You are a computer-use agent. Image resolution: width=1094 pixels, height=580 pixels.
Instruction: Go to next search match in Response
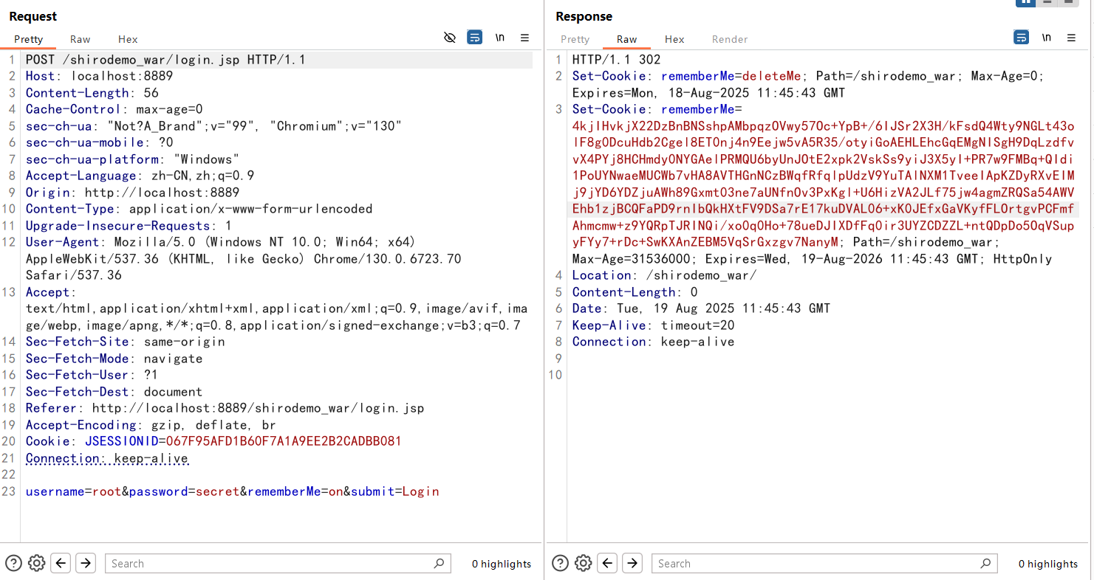click(x=632, y=563)
